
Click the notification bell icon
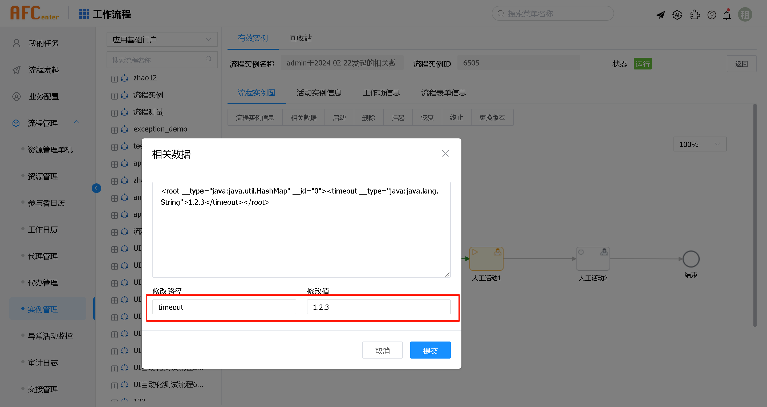(727, 15)
